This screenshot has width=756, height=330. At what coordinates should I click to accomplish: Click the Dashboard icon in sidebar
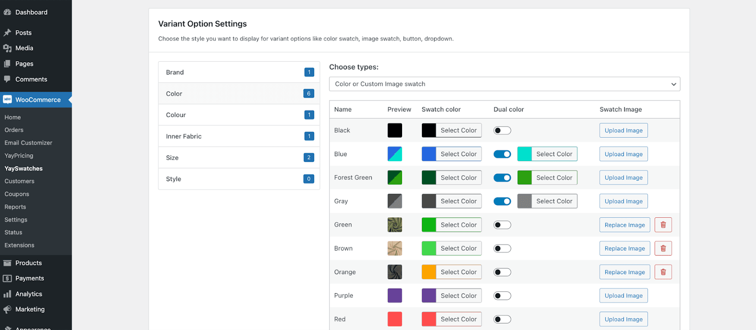pyautogui.click(x=8, y=12)
